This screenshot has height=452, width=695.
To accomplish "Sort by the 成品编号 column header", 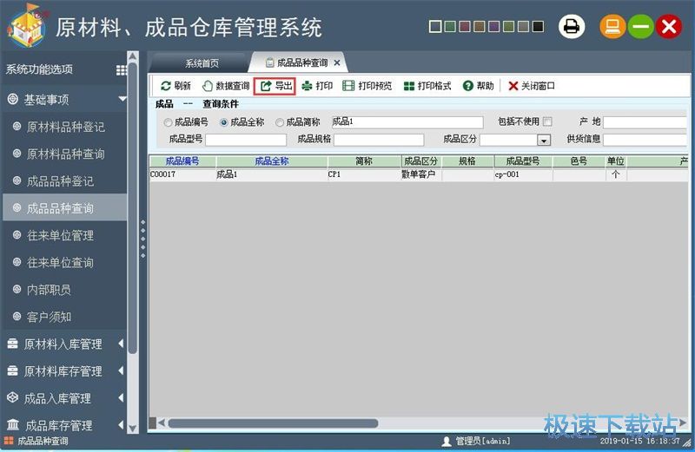I will pos(182,161).
